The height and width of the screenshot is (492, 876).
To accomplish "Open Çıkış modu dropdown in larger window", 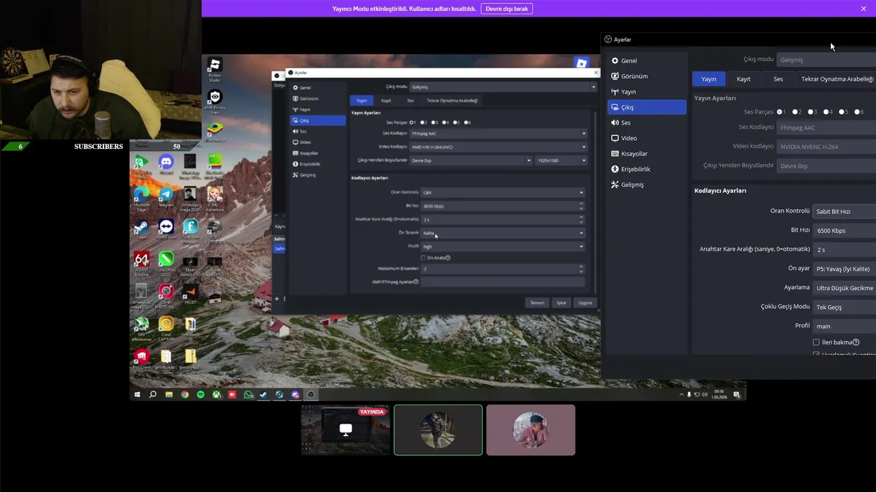I will [826, 59].
